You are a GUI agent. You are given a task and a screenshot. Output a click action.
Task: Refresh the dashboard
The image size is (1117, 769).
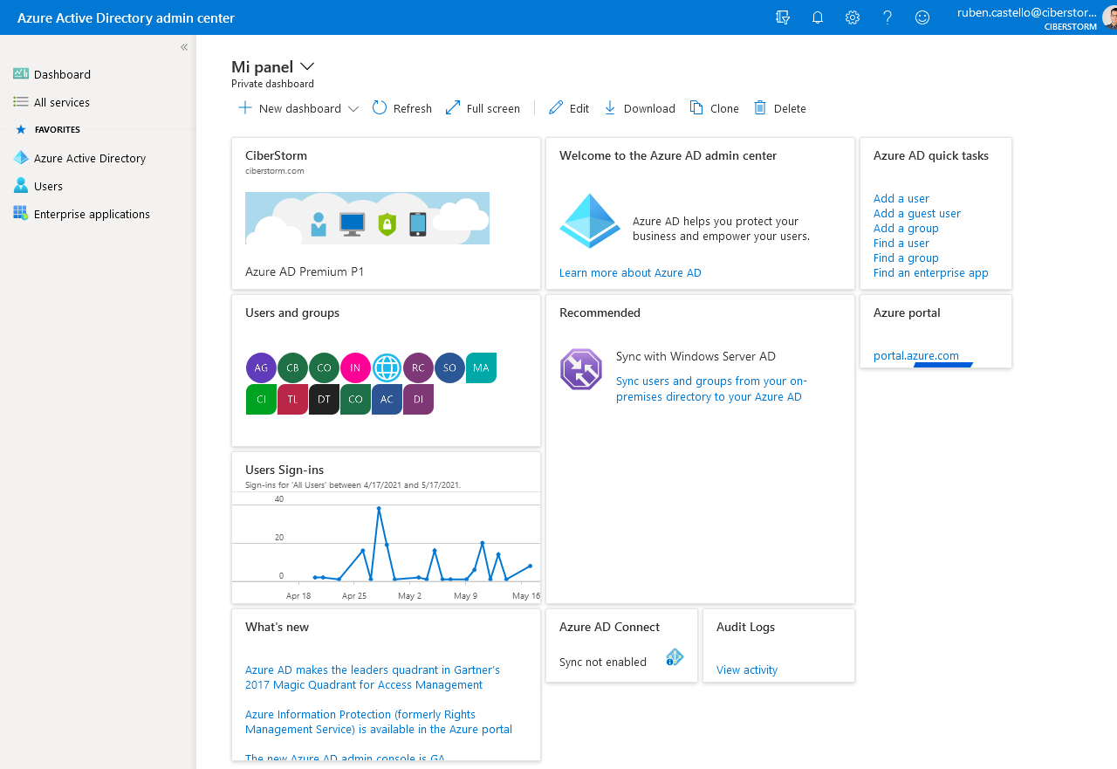coord(402,108)
